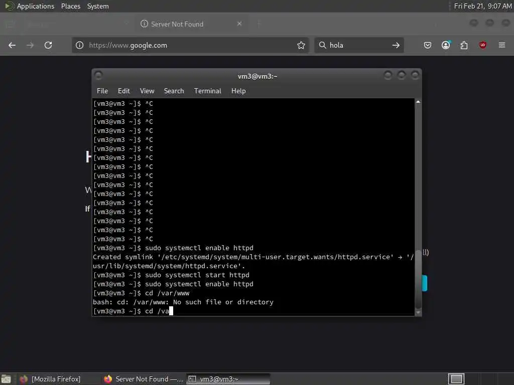The width and height of the screenshot is (514, 385).
Task: Click the vm3@vm3:~ terminal title bar
Action: (258, 76)
